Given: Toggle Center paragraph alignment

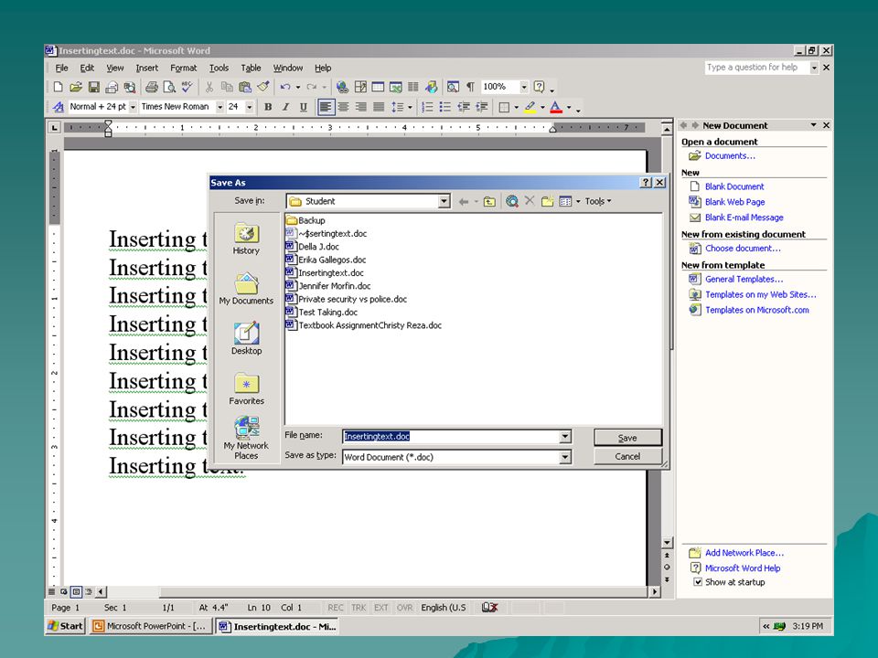Looking at the screenshot, I should (343, 107).
